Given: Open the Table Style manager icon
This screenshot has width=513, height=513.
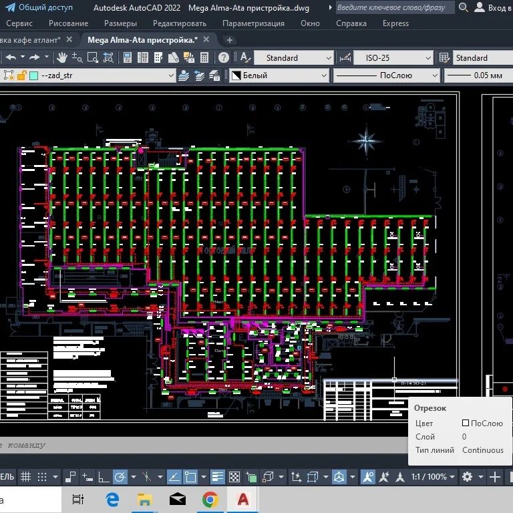Looking at the screenshot, I should [x=444, y=58].
